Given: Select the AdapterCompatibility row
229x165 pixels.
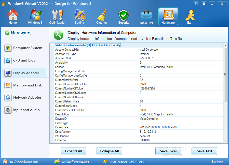Looking at the screenshot, I should click(139, 50).
